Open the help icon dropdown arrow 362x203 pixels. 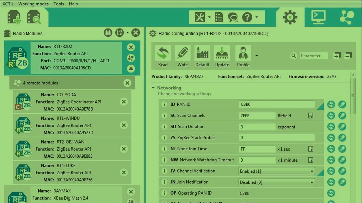257,17
